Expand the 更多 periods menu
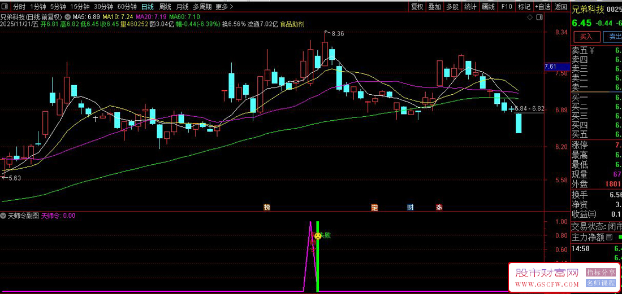The image size is (622, 294). (x=224, y=7)
